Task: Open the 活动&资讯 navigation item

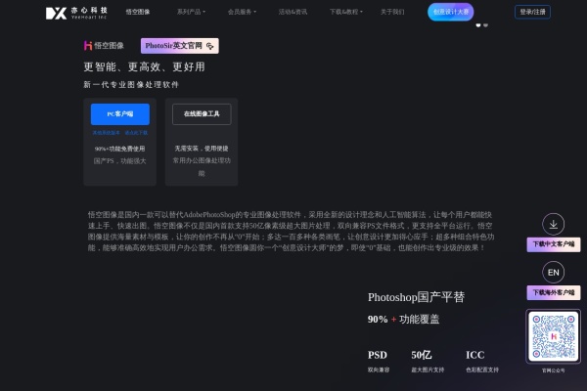Action: tap(293, 12)
